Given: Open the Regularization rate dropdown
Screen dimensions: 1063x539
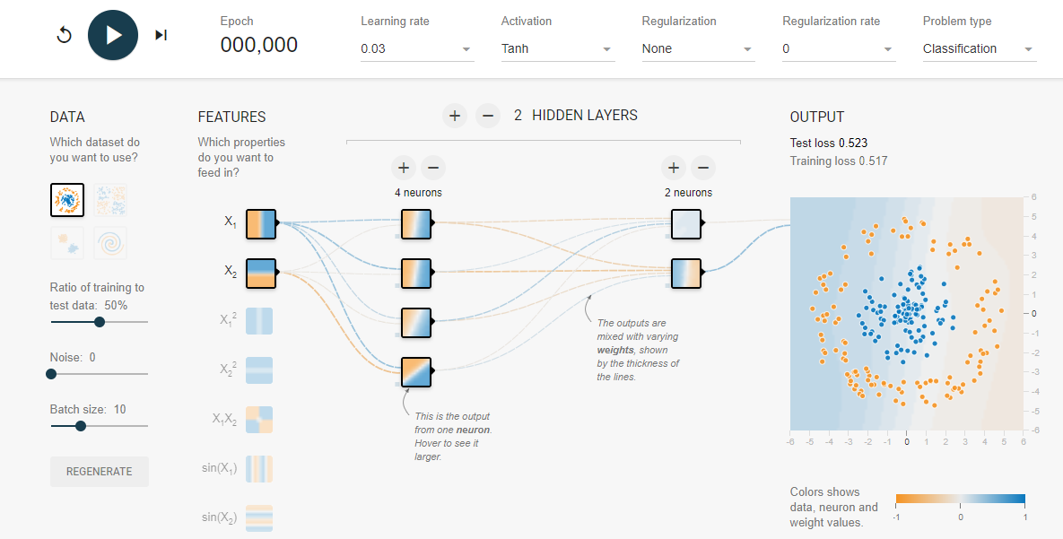Looking at the screenshot, I should tap(837, 48).
